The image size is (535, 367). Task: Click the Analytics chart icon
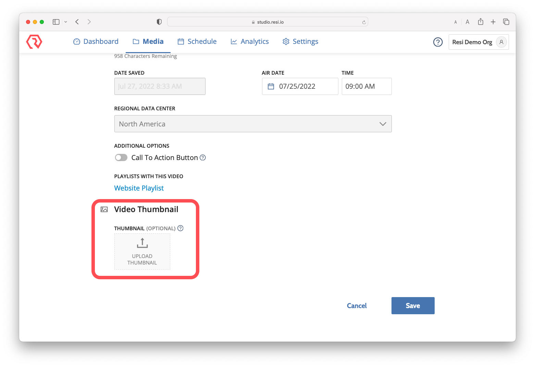point(234,41)
